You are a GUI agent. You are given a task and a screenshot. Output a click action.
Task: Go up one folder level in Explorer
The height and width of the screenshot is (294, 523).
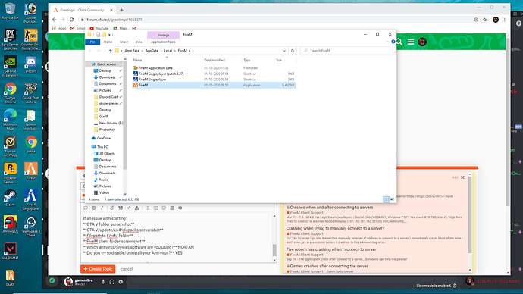pyautogui.click(x=110, y=51)
